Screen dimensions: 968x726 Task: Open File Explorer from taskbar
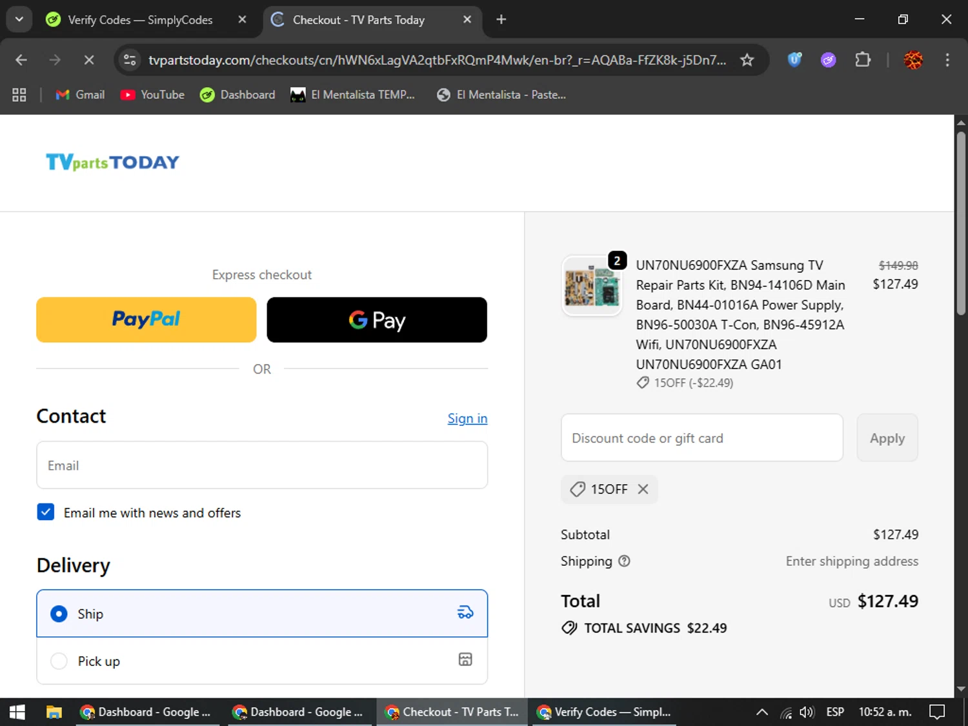pyautogui.click(x=54, y=712)
